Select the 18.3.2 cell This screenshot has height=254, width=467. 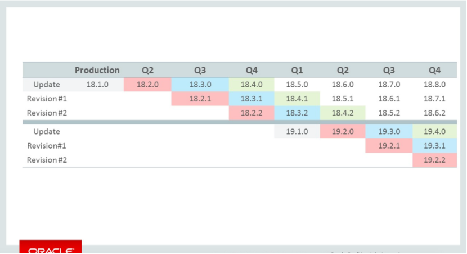click(297, 113)
